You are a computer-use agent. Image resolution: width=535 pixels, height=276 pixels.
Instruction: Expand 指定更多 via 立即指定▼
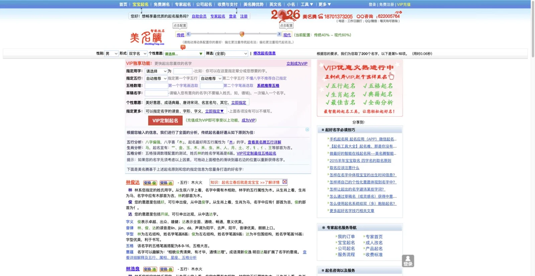tap(214, 111)
